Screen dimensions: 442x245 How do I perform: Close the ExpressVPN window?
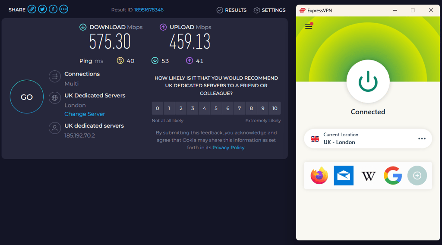point(431,10)
